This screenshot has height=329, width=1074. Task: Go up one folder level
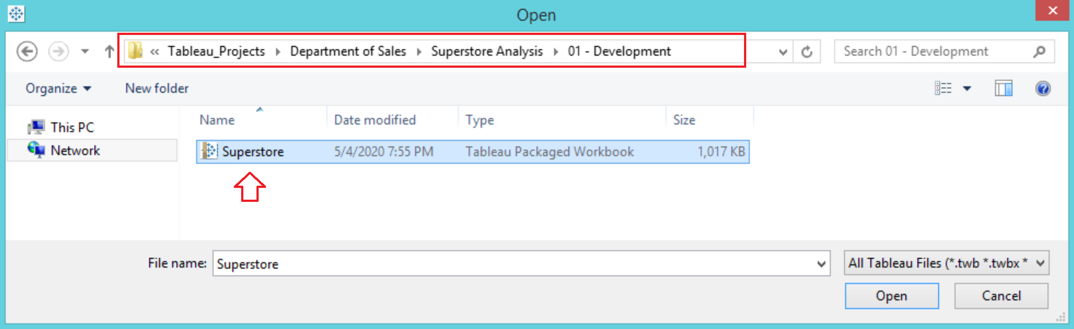[x=109, y=52]
